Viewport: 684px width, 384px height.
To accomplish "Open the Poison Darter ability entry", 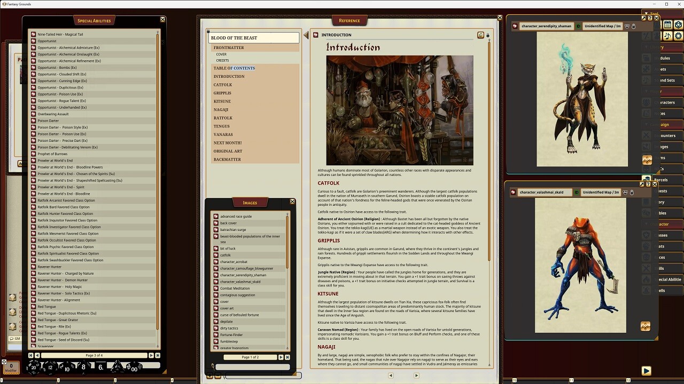I will pyautogui.click(x=48, y=121).
